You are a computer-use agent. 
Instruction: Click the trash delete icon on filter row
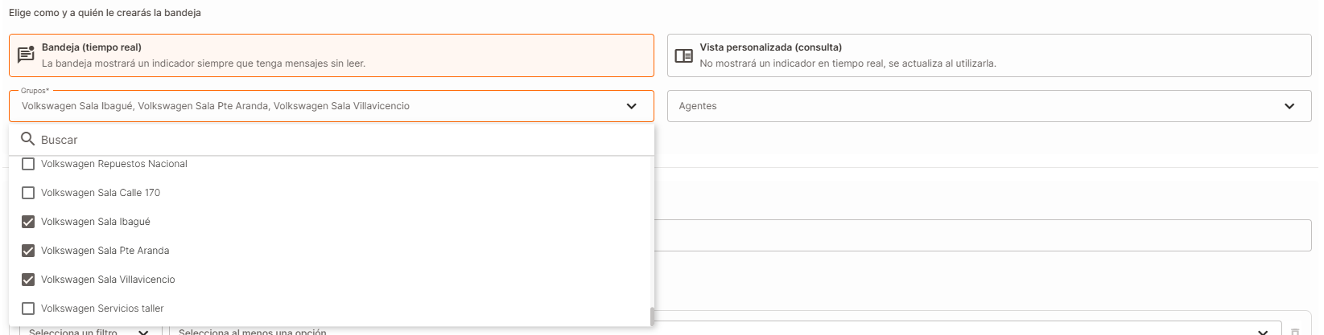click(1294, 331)
